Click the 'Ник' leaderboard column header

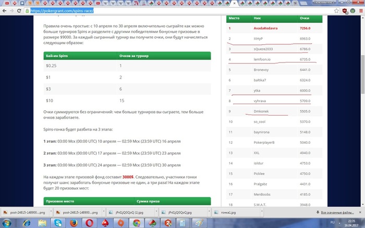(x=257, y=18)
